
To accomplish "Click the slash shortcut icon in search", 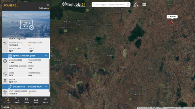I will point(128,5).
